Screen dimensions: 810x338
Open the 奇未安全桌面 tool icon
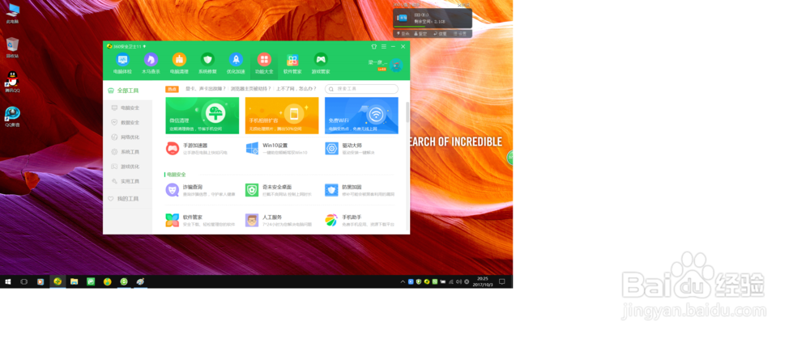coord(252,190)
